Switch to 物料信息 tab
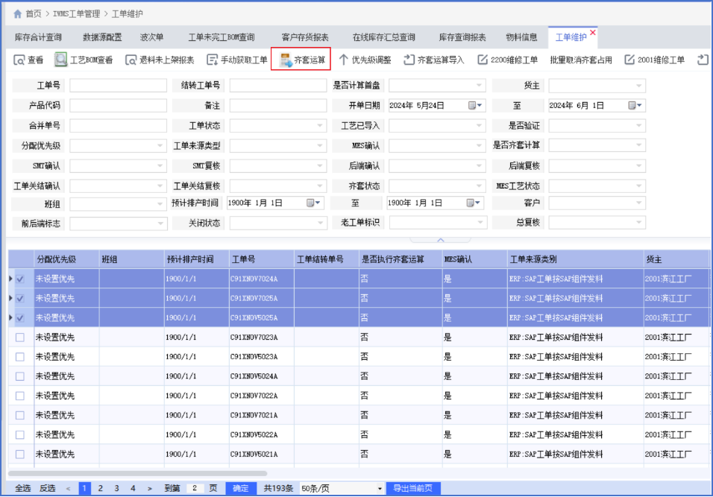Image resolution: width=713 pixels, height=497 pixels. click(x=521, y=37)
